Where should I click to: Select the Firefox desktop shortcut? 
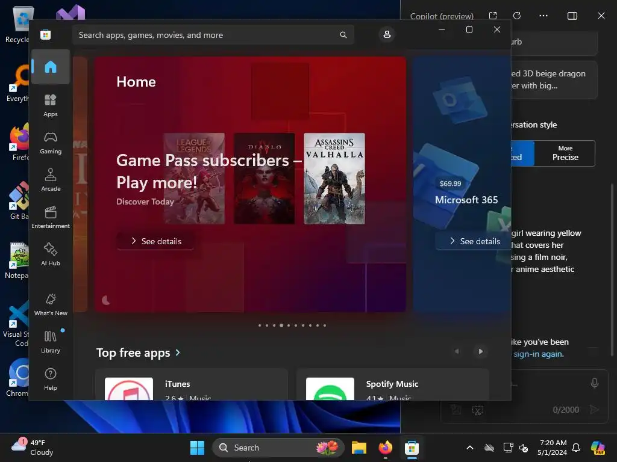[x=17, y=142]
